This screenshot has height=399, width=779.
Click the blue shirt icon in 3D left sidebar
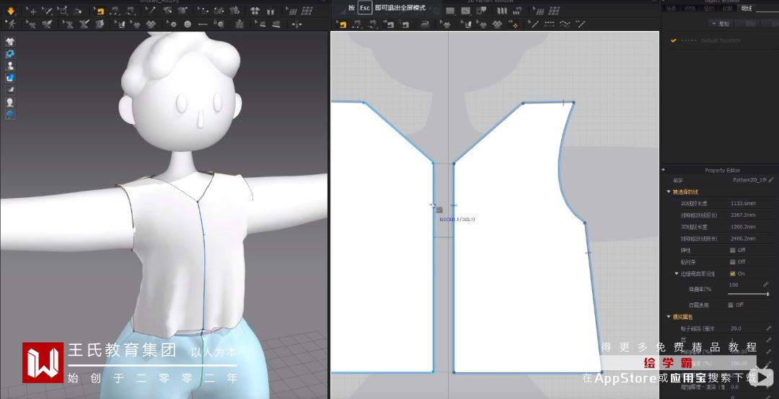10,78
